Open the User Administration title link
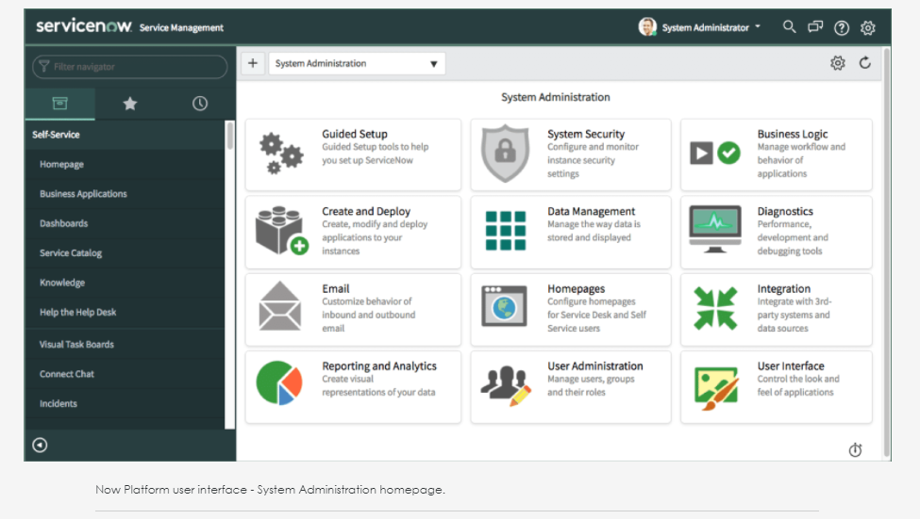 coord(595,366)
